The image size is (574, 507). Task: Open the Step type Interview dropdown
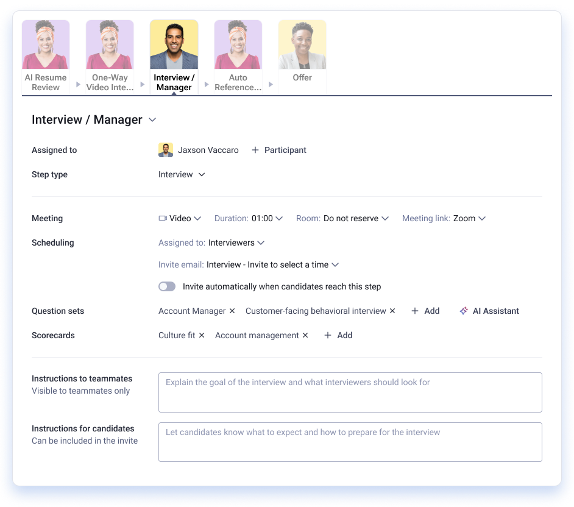click(182, 175)
